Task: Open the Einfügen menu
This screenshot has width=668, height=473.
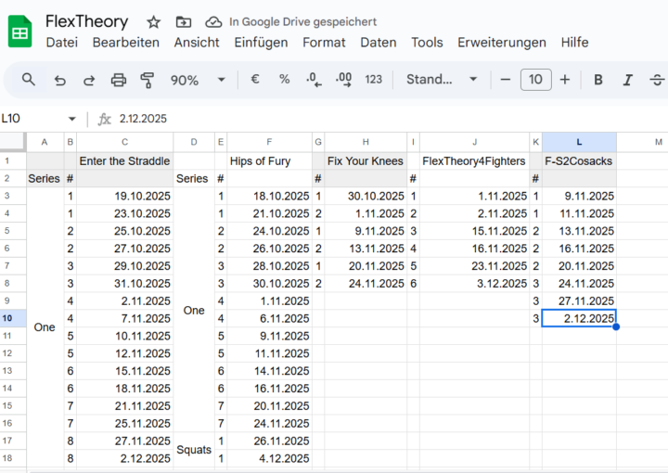Action: tap(261, 43)
